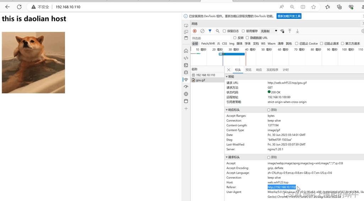Open the 计时 tab
Viewport: 364px width, 201px height.
[x=286, y=70]
